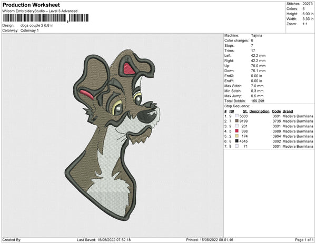Click the Total Bobbin value '169.29ft'
Screen dimensions: 316x244
pyautogui.click(x=258, y=101)
